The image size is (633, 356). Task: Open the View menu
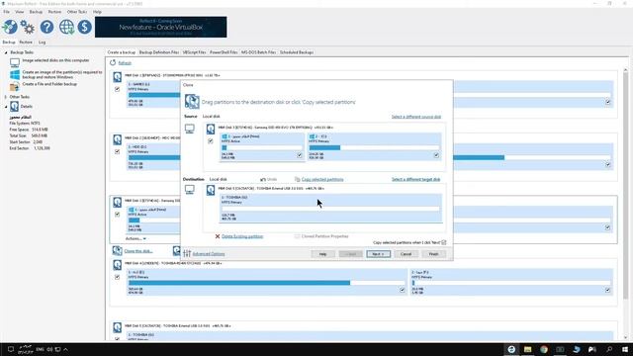point(20,12)
